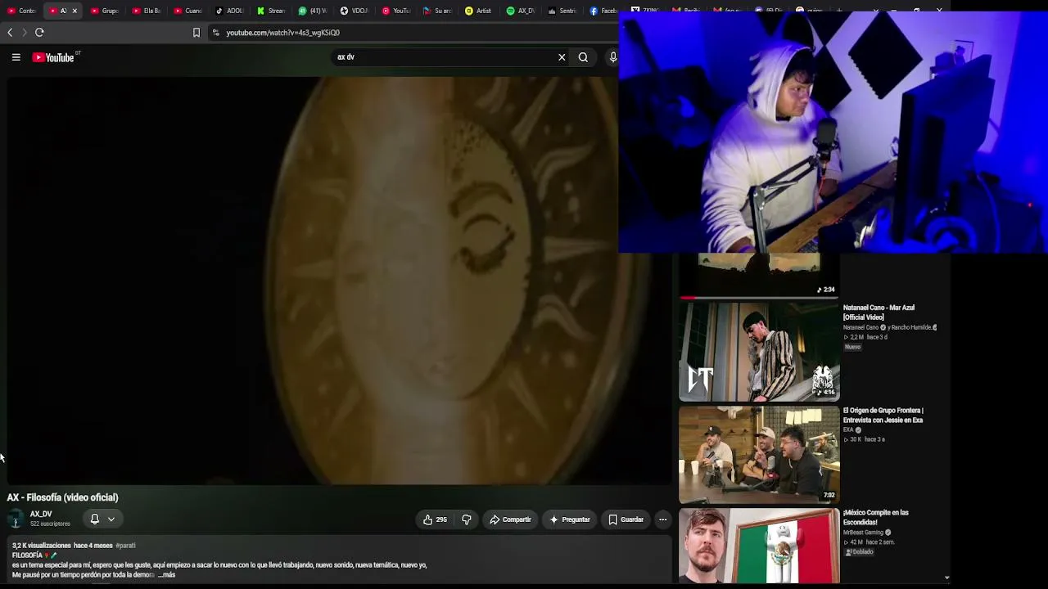Switch to the Grupo browser tab
The height and width of the screenshot is (589, 1048).
(105, 11)
